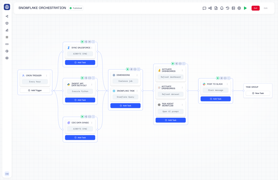Select the package icon in the sidebar
The height and width of the screenshot is (180, 278).
coord(7,23)
